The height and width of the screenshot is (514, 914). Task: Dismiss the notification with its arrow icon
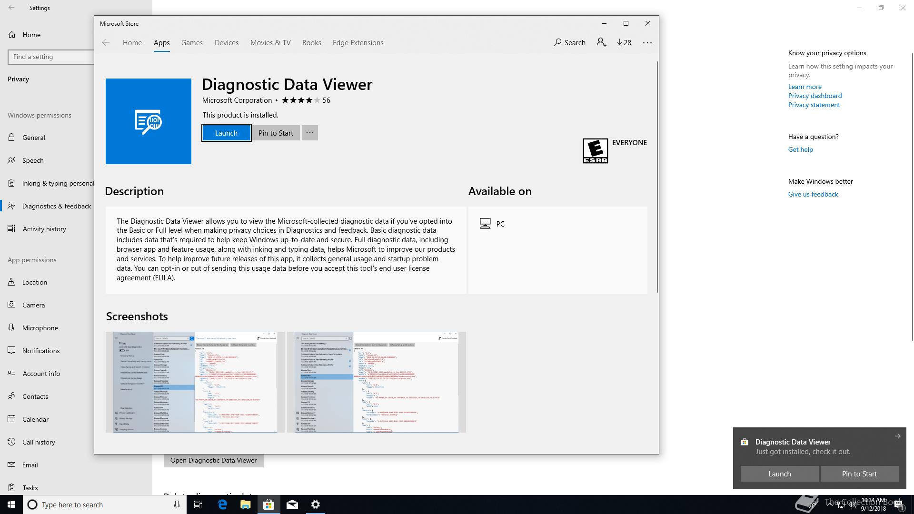[897, 436]
